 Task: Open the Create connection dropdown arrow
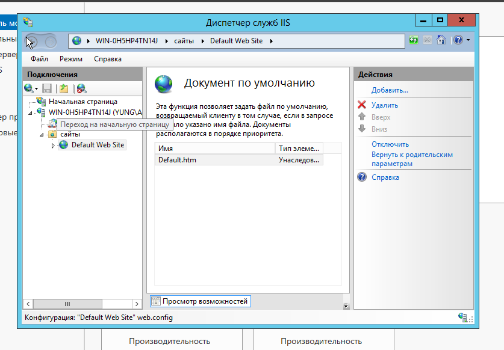pos(36,88)
